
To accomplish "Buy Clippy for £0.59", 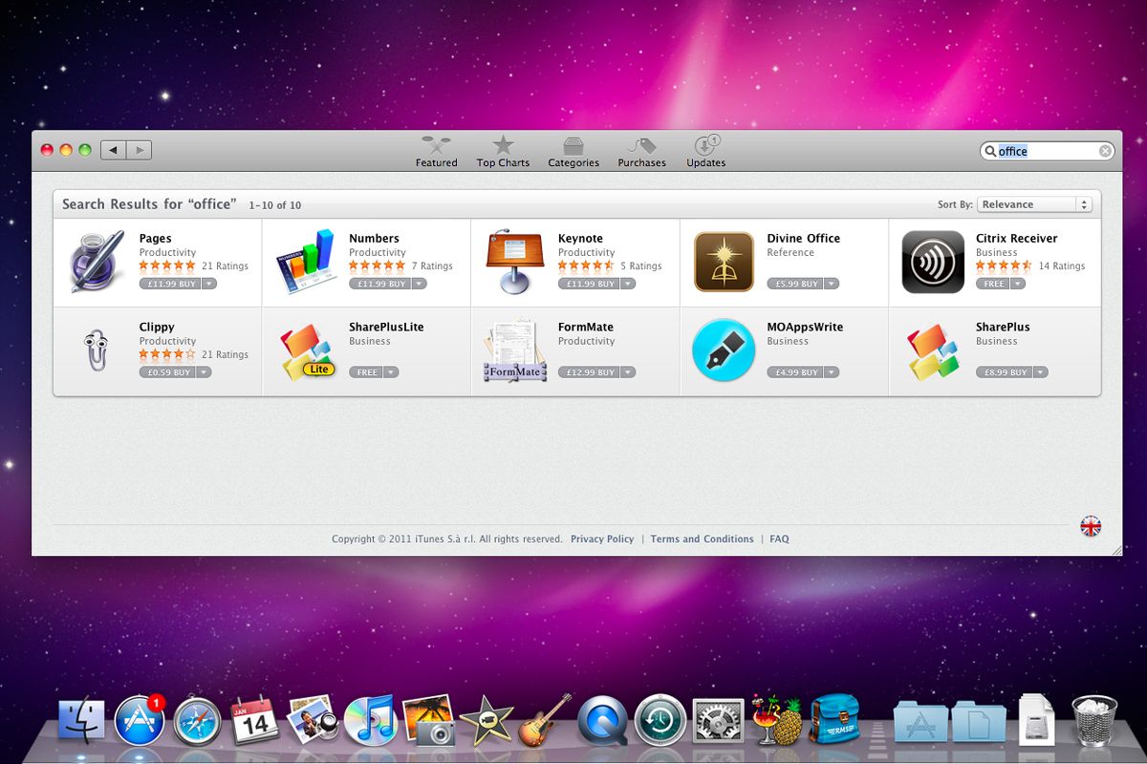I will (x=167, y=372).
